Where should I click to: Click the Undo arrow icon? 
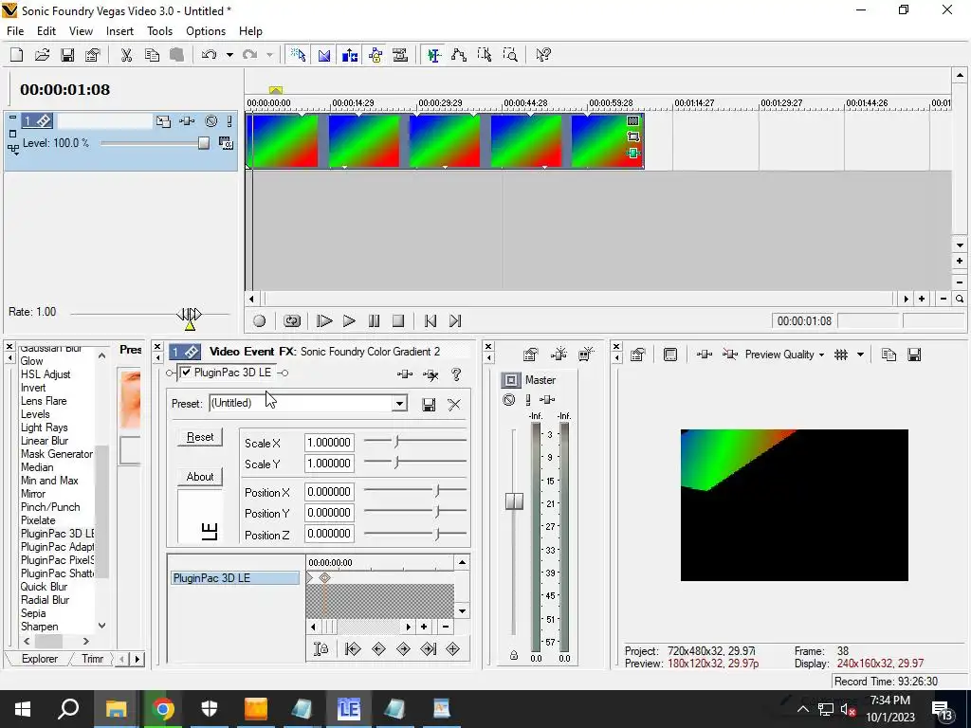(209, 55)
